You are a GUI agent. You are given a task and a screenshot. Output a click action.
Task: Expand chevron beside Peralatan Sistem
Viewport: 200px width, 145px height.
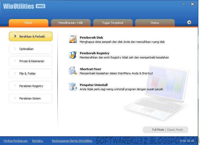point(15,98)
